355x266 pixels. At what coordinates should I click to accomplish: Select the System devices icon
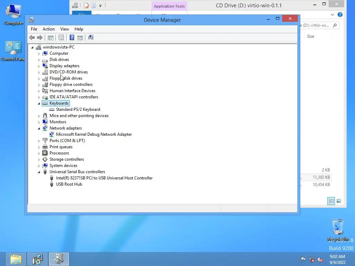click(45, 166)
